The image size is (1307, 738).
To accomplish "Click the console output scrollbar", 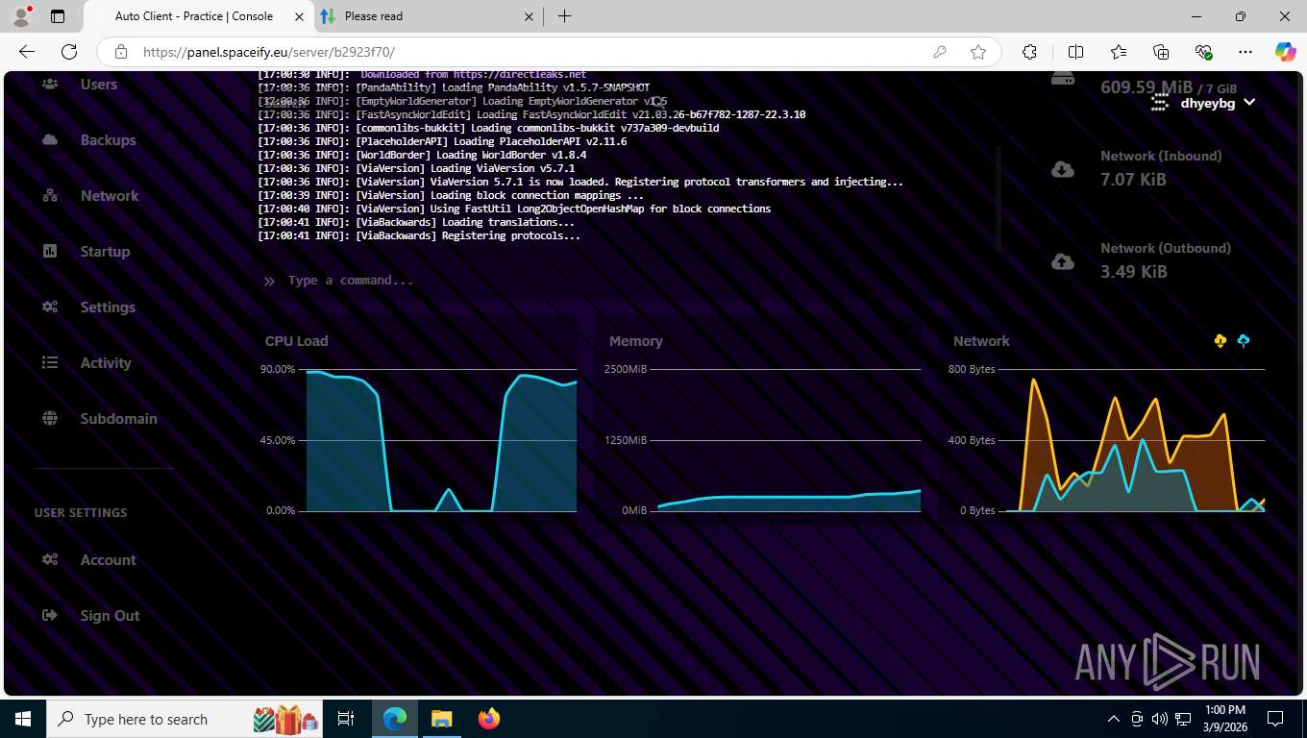I will (998, 197).
